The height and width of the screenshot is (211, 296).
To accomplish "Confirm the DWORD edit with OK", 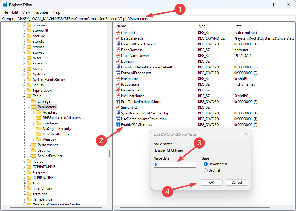I will 212,183.
